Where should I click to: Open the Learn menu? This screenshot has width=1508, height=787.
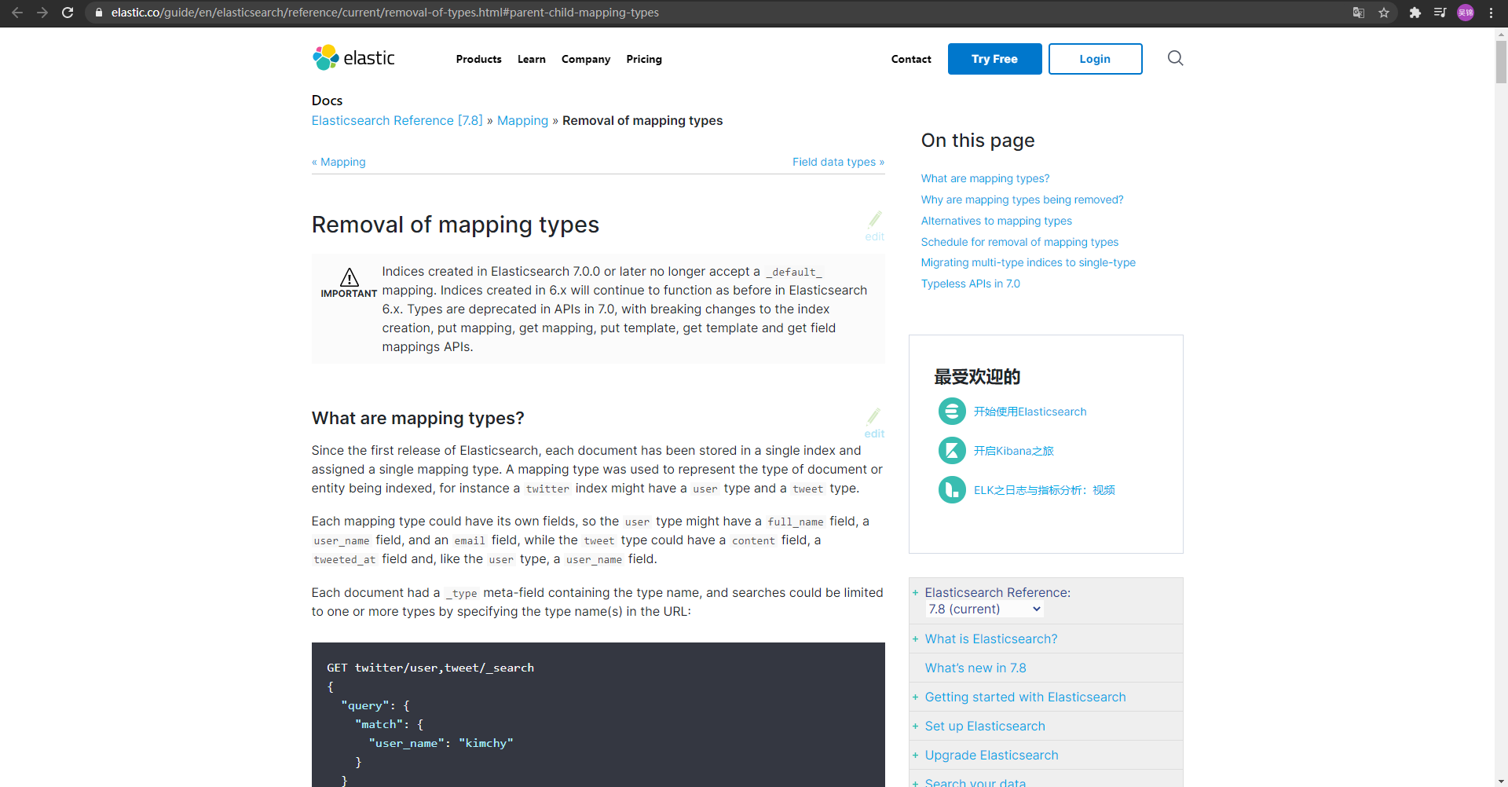532,59
